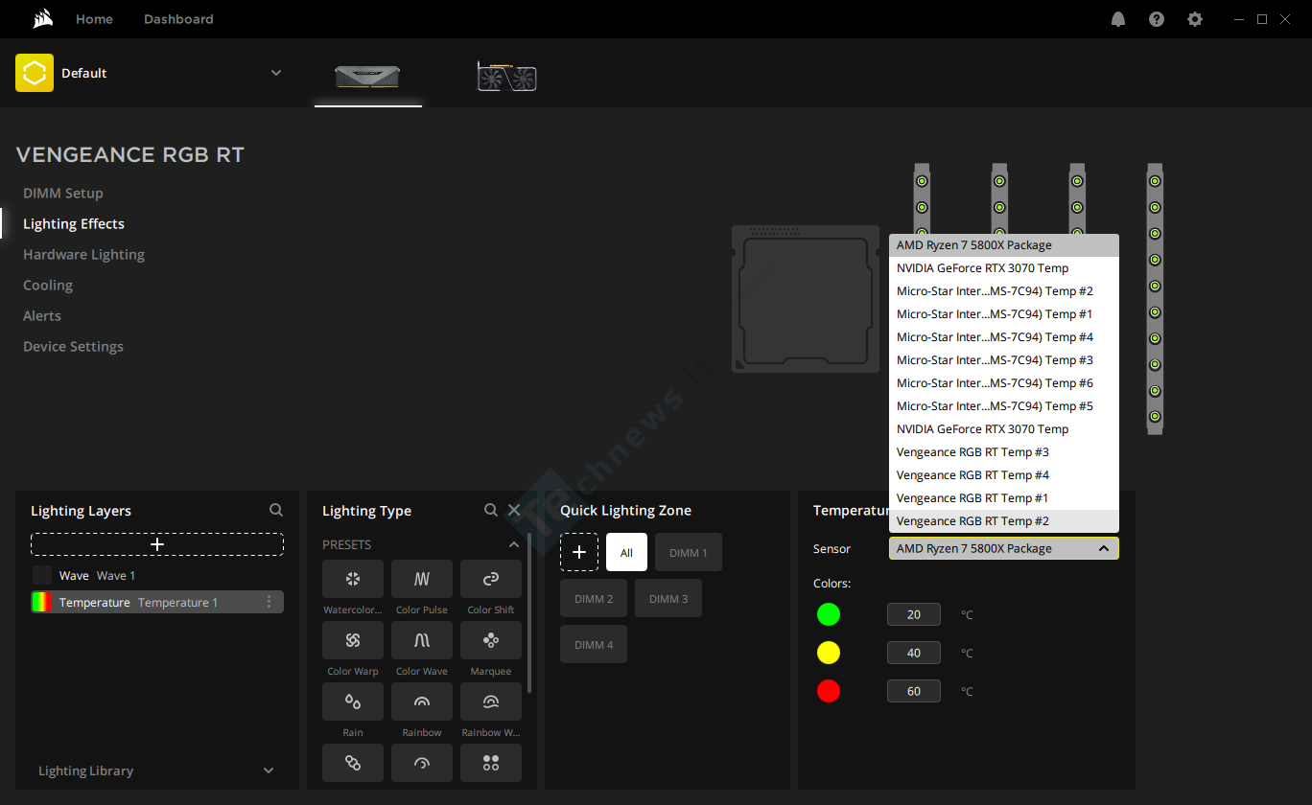Select the Color Warp preset icon
The height and width of the screenshot is (805, 1312).
(353, 640)
